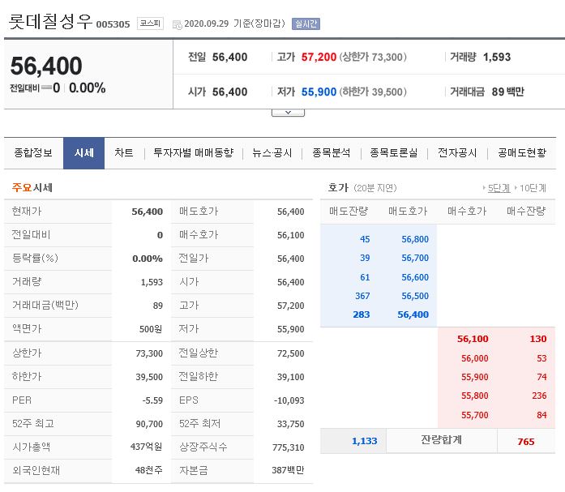
Task: Switch to the 전자공시 tab
Action: [457, 152]
